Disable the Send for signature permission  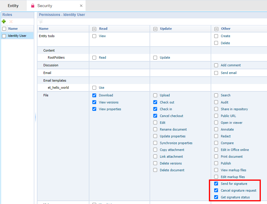click(x=216, y=184)
